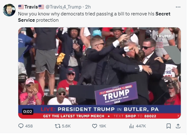Image resolution: width=189 pixels, height=135 pixels.
Task: Open tweet by clicking its text body
Action: pyautogui.click(x=94, y=17)
